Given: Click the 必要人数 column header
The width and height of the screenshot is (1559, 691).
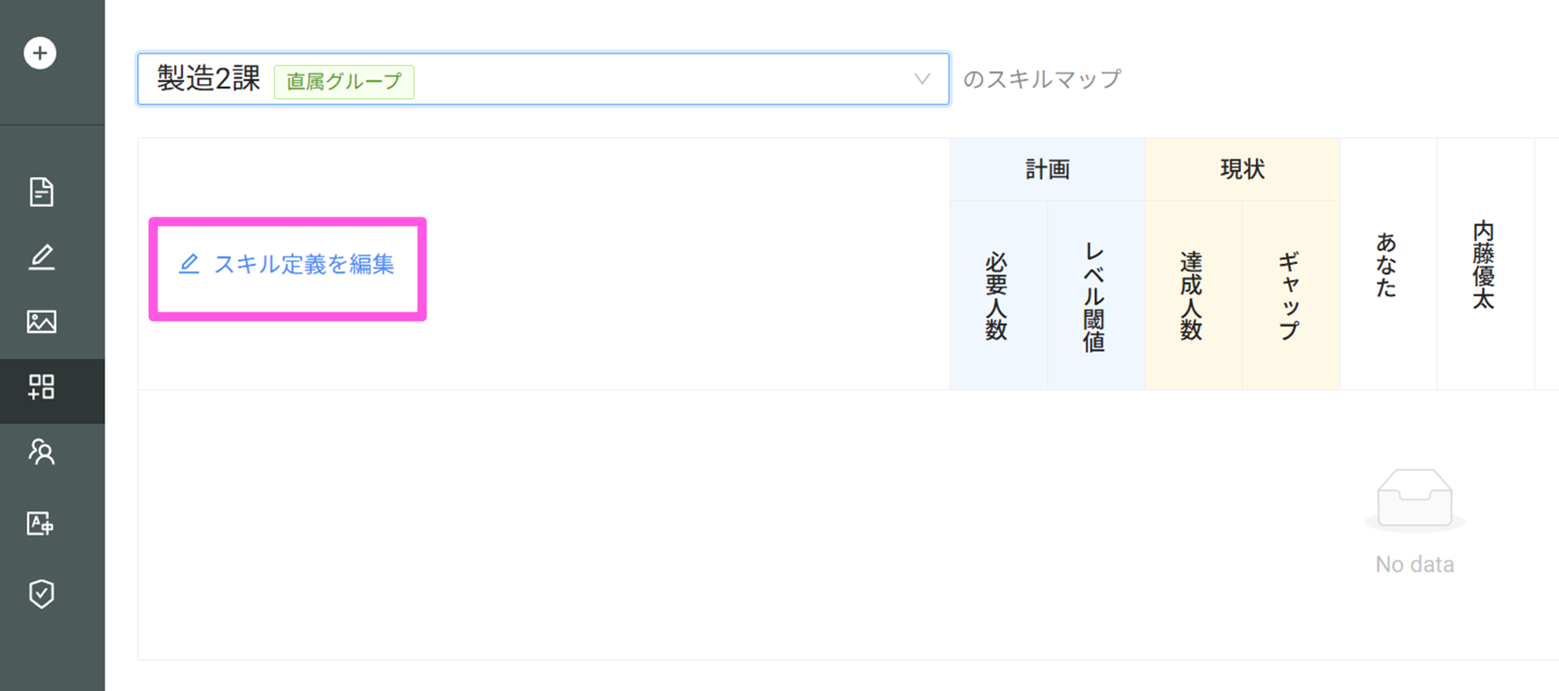Looking at the screenshot, I should (997, 295).
